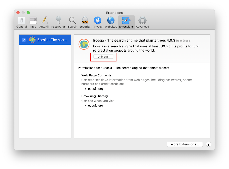Click the Web Page Contents heading

97,75
